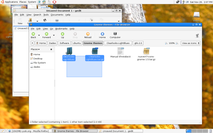Open the View as Icons combo box

(x=190, y=43)
